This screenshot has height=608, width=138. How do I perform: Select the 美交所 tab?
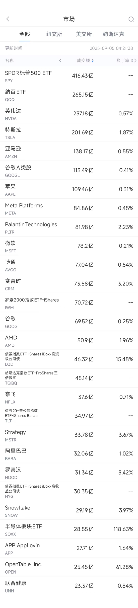tap(84, 34)
